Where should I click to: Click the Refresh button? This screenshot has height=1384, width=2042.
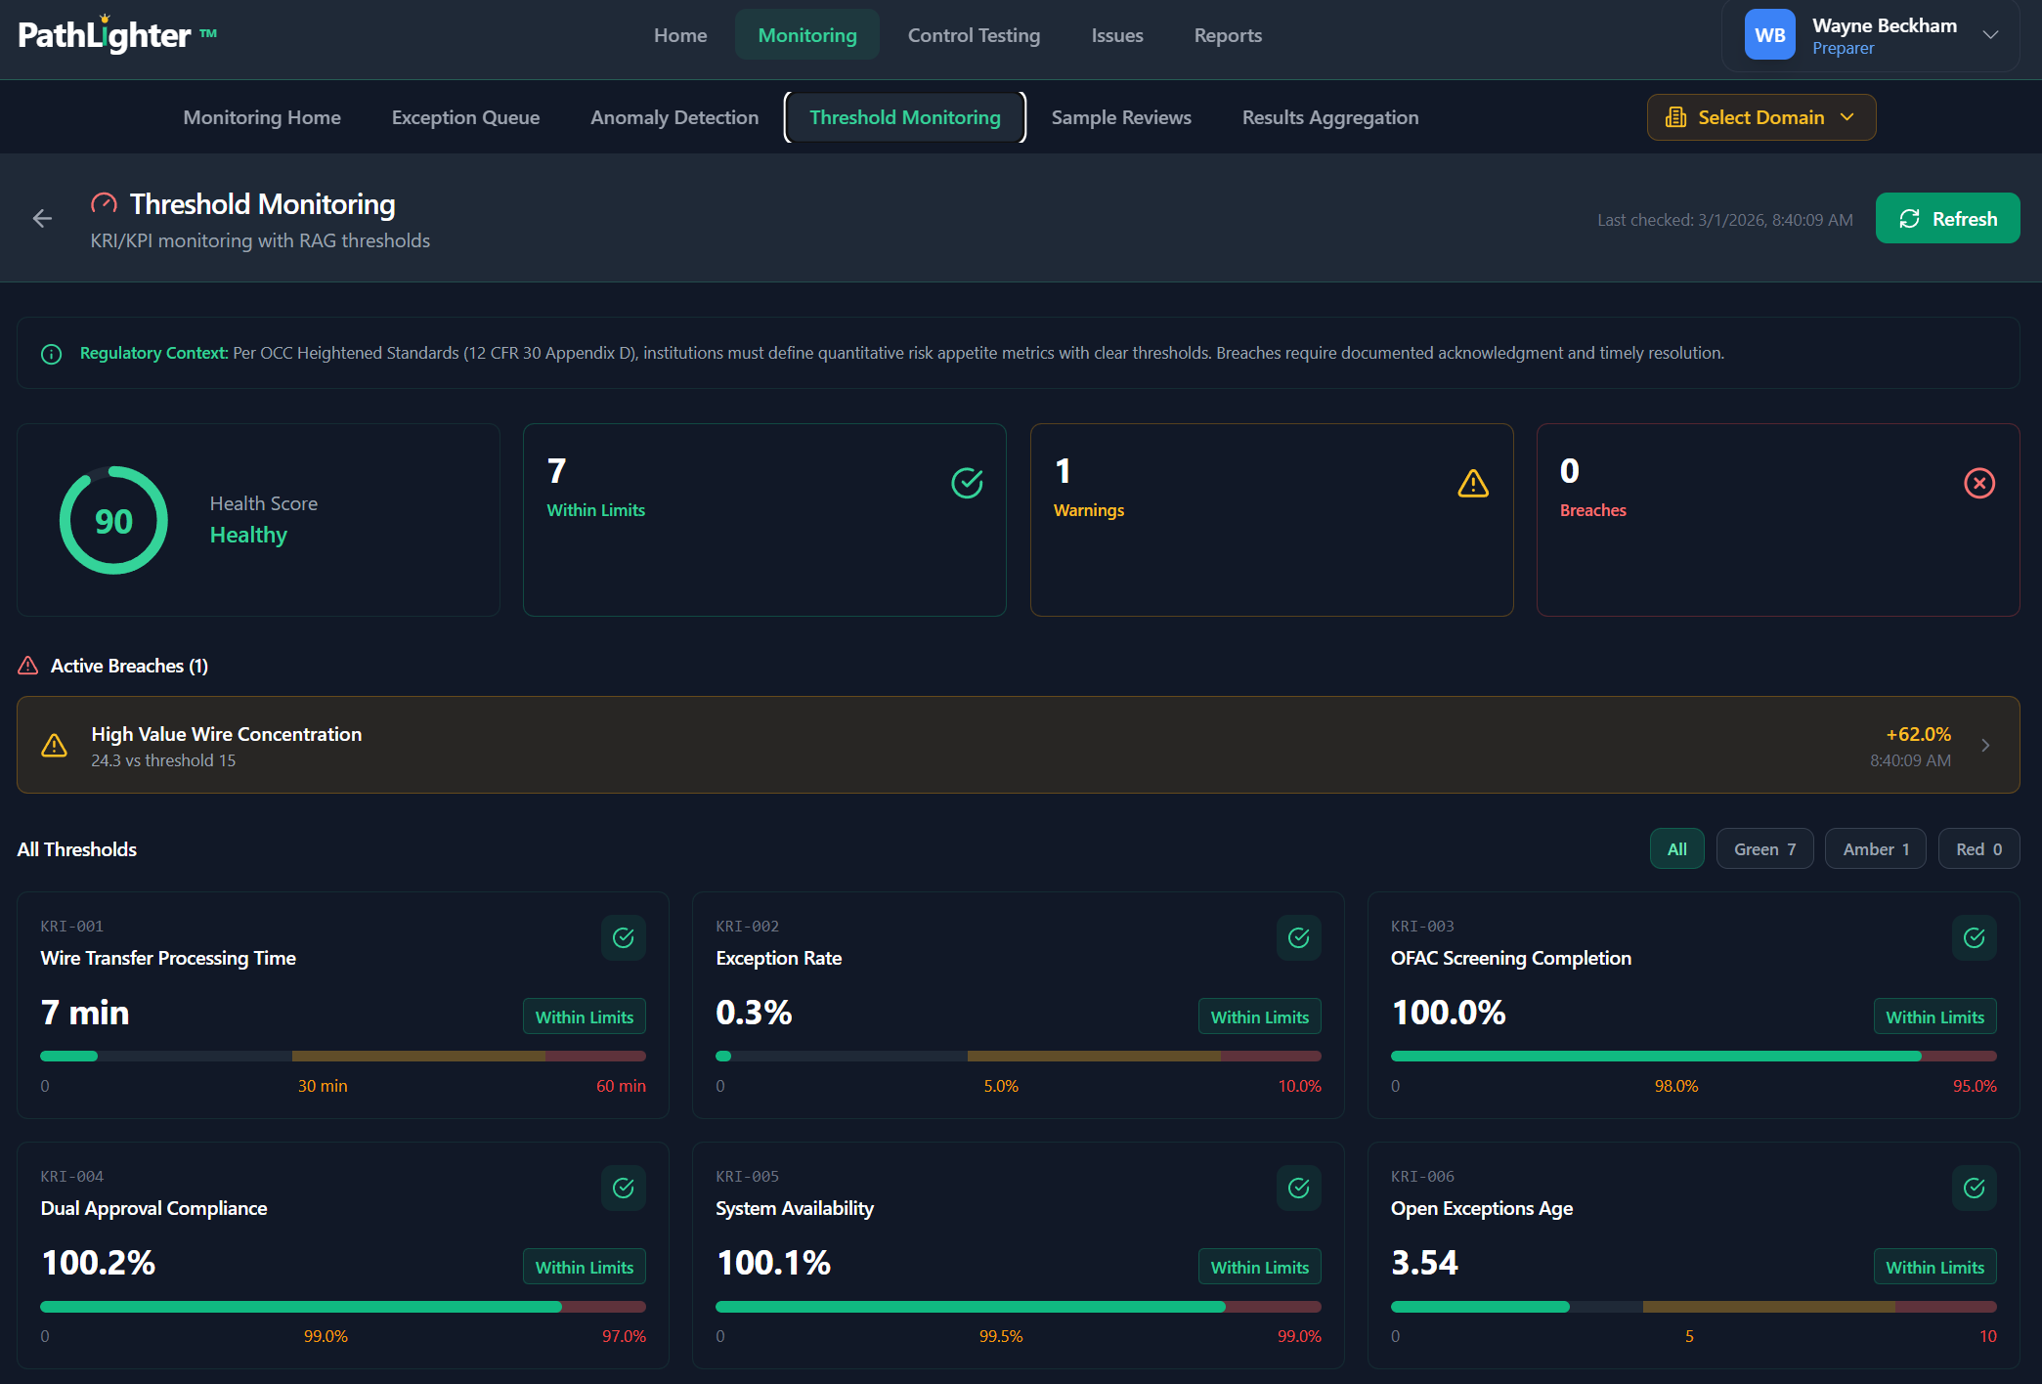point(1946,218)
